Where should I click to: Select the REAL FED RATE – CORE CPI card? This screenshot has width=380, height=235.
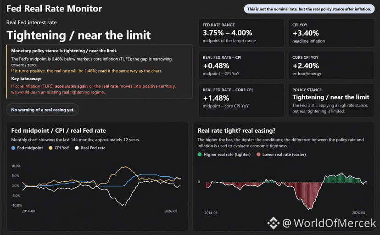click(241, 100)
